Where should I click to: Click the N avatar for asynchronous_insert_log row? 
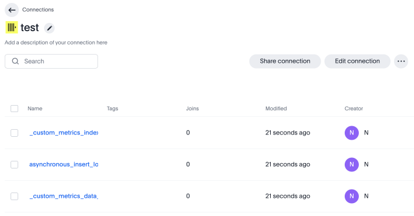[x=352, y=164]
